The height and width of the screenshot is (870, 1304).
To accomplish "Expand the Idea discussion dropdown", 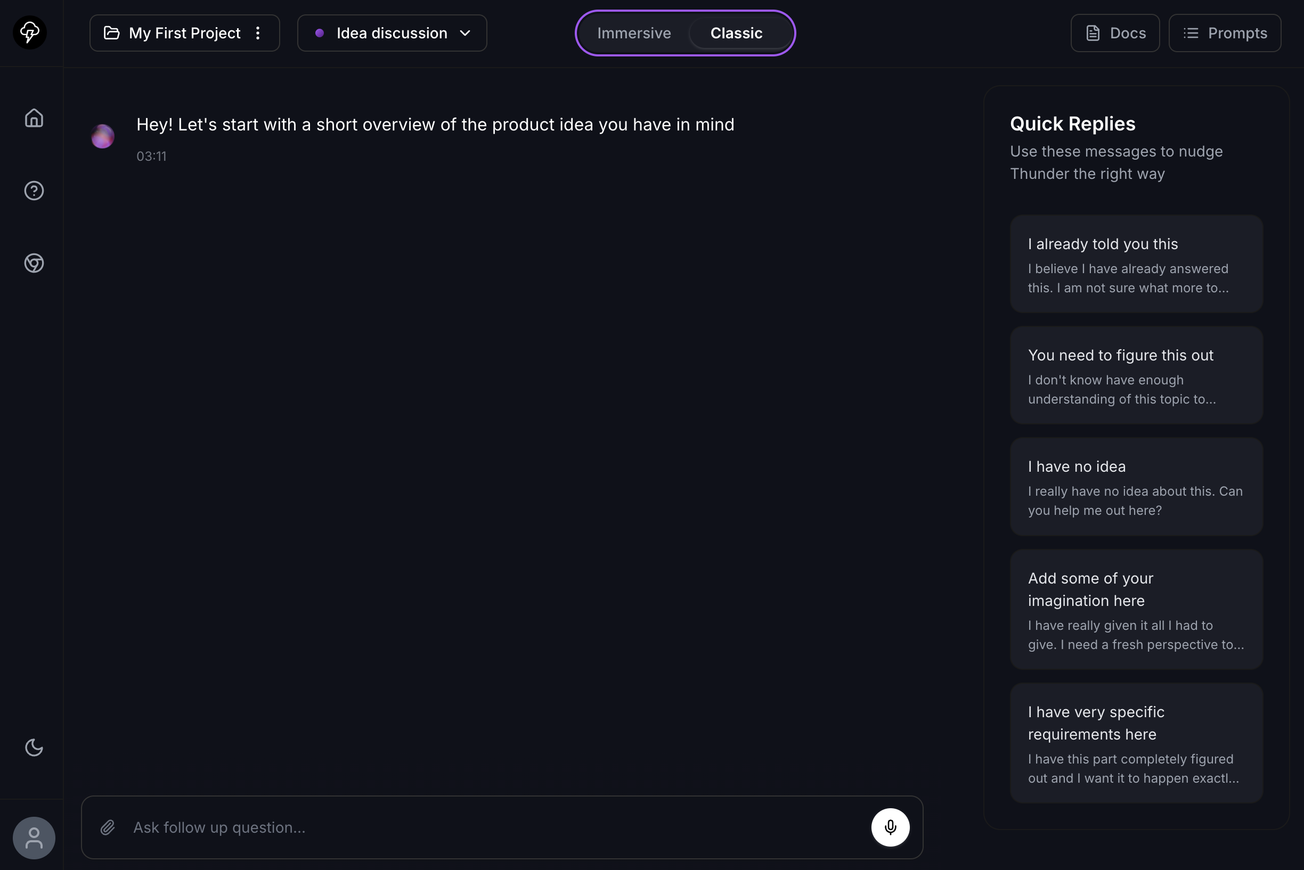I will click(x=392, y=34).
